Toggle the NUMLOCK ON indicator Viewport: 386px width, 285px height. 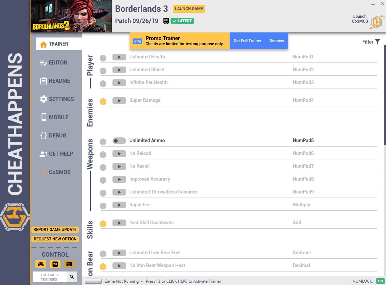click(x=380, y=281)
